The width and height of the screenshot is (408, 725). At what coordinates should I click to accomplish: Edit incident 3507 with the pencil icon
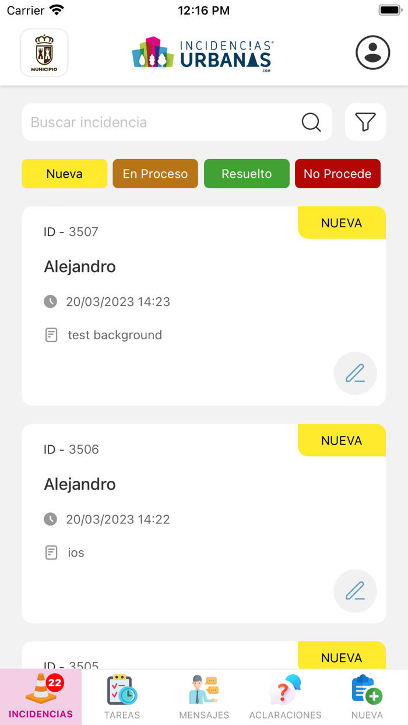point(355,374)
